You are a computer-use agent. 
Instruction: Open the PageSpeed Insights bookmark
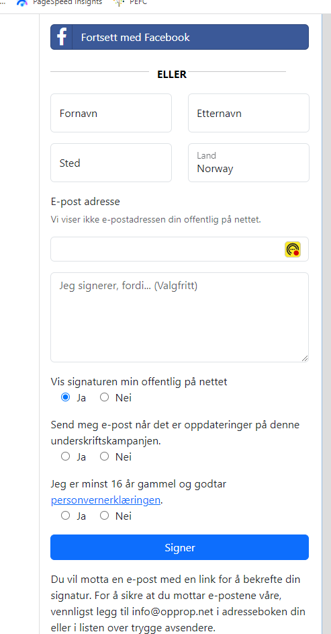point(59,3)
